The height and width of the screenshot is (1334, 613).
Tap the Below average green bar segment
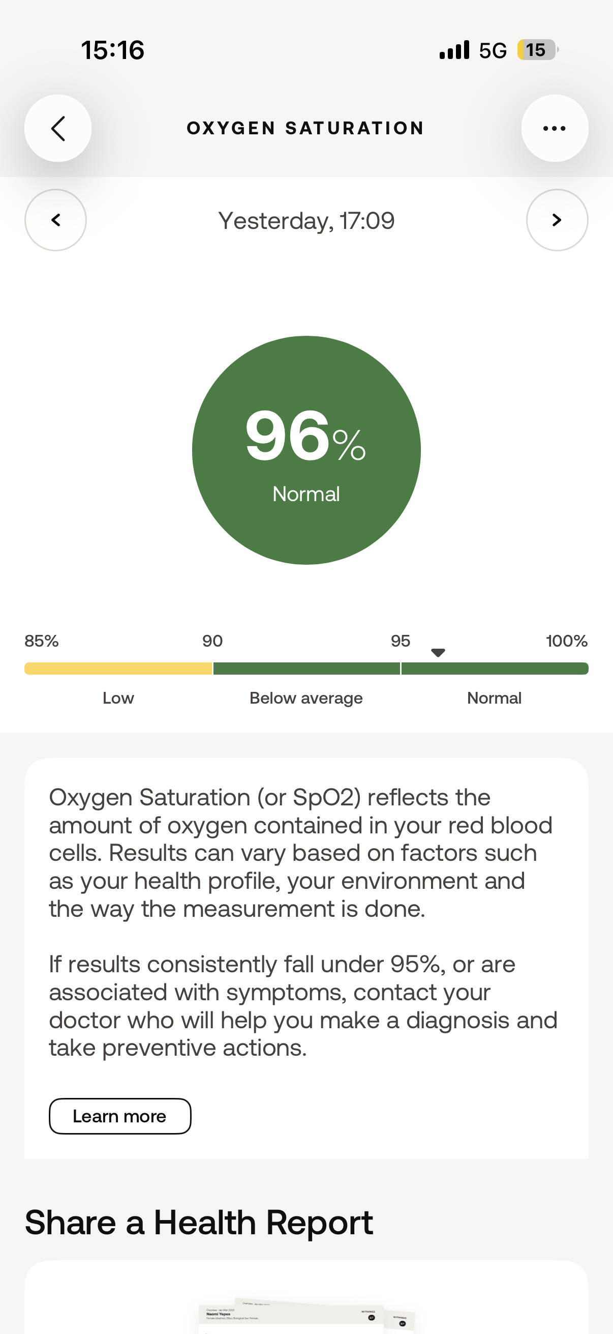(x=306, y=669)
